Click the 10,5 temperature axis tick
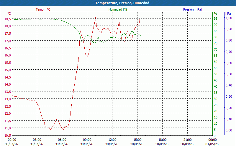 pyautogui.click(x=8, y=136)
